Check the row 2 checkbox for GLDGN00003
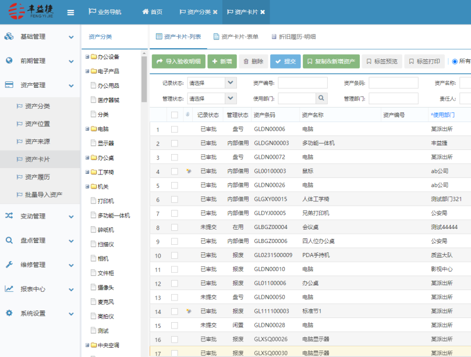This screenshot has height=357, width=471. (175, 144)
